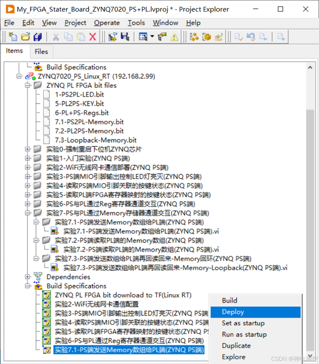Click the Cut scissors icon
The image size is (319, 364).
click(56, 37)
